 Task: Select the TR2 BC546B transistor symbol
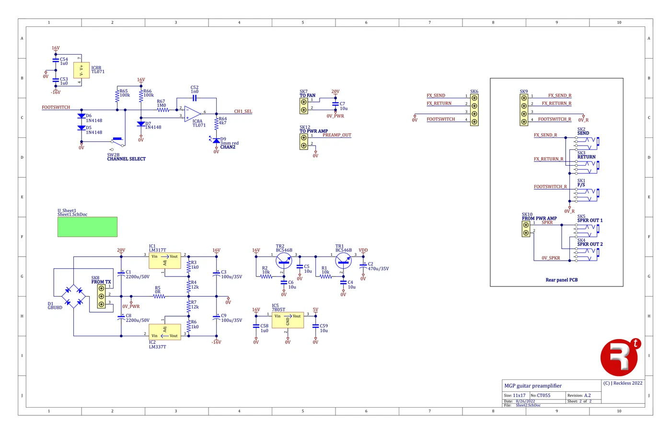pyautogui.click(x=284, y=261)
